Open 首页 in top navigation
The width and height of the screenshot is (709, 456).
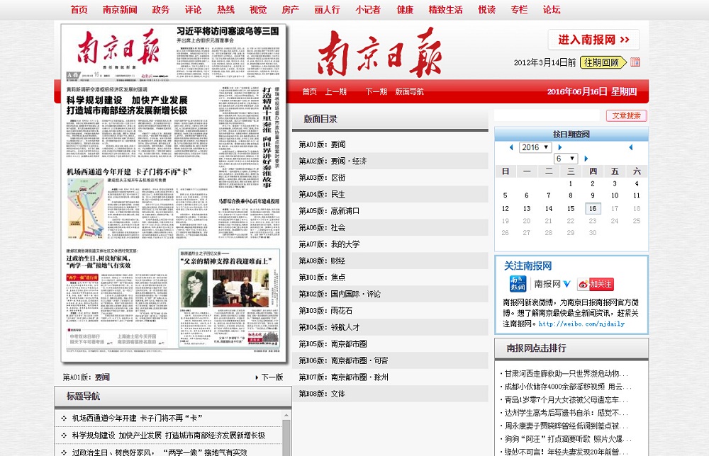click(x=79, y=9)
